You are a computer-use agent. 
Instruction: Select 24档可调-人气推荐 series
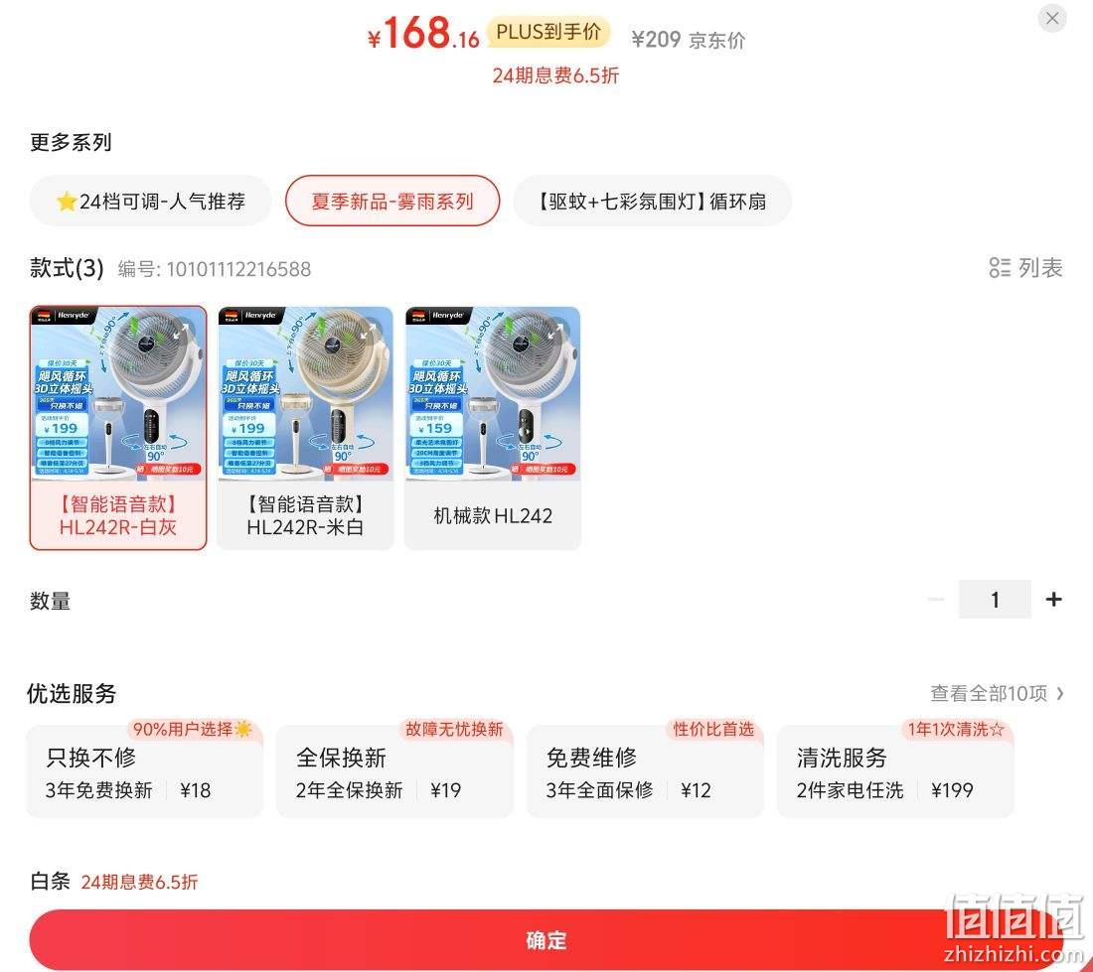[x=150, y=202]
